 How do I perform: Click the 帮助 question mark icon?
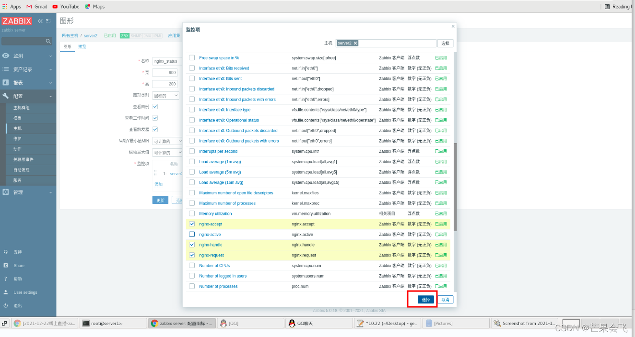pyautogui.click(x=6, y=279)
